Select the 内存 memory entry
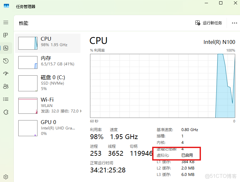Viewport: 240px width, 182px height. click(48, 62)
